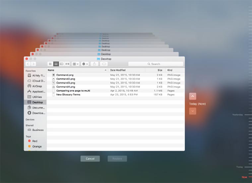Image resolution: width=252 pixels, height=183 pixels.
Task: Open Downloads in sidebar
Action: pyautogui.click(x=36, y=113)
